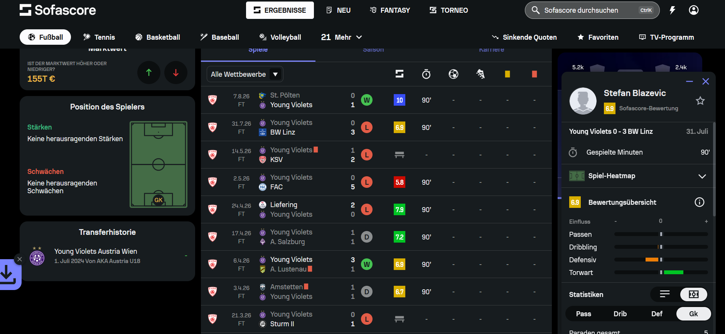Image resolution: width=725 pixels, height=334 pixels.
Task: Switch statistics to pitch view
Action: pyautogui.click(x=694, y=294)
